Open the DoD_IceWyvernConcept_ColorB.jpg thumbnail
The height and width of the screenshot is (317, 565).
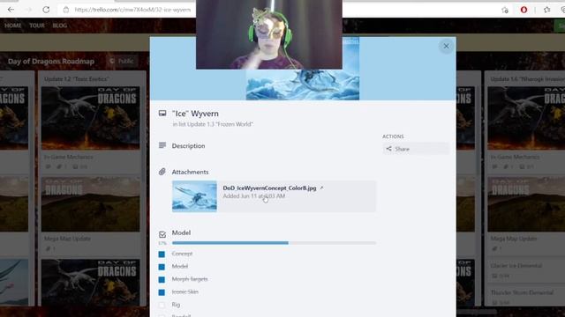click(x=194, y=196)
